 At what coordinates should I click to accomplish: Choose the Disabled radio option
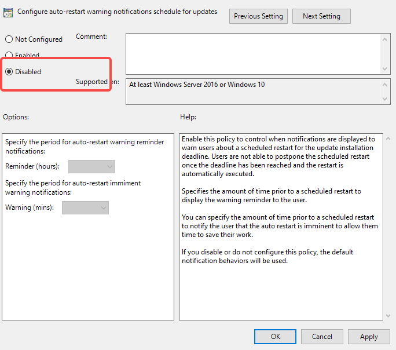(9, 72)
